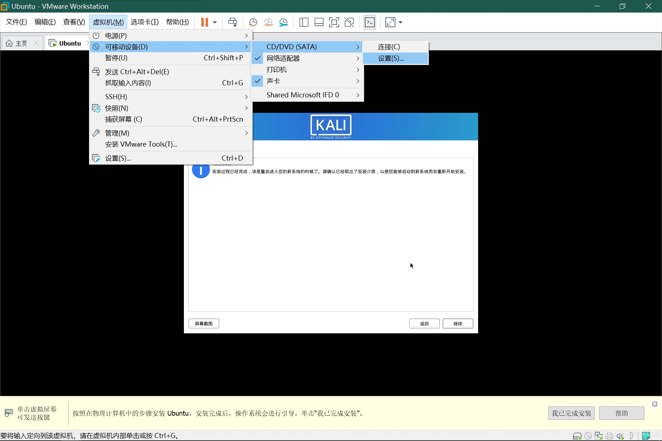Expand Shared Microsoft IFD 0 submenu
This screenshot has height=441, width=662.
[x=307, y=95]
